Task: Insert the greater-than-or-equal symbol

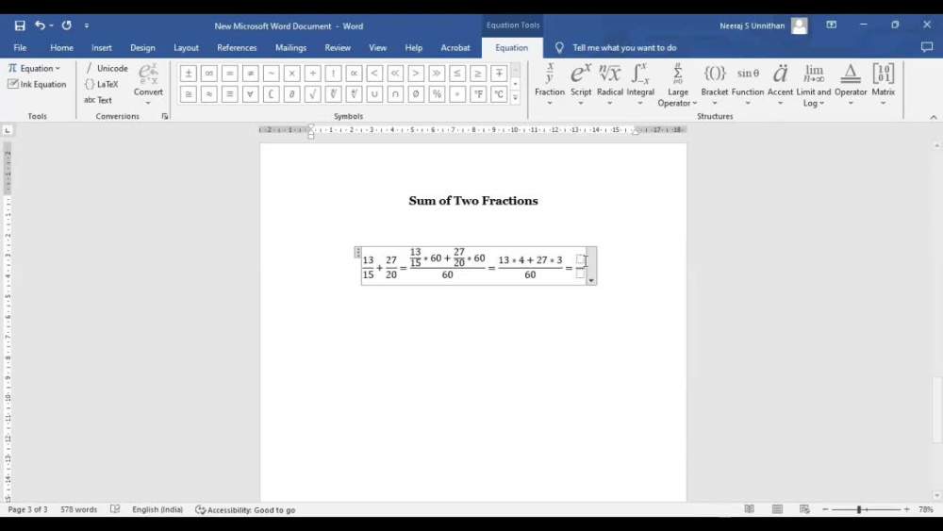Action: tap(477, 74)
